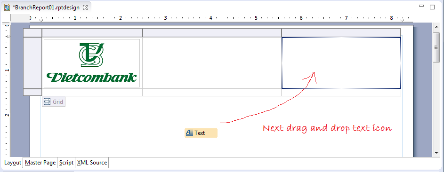Click the Text element icon
Screen dimensions: 444x172
(189, 133)
